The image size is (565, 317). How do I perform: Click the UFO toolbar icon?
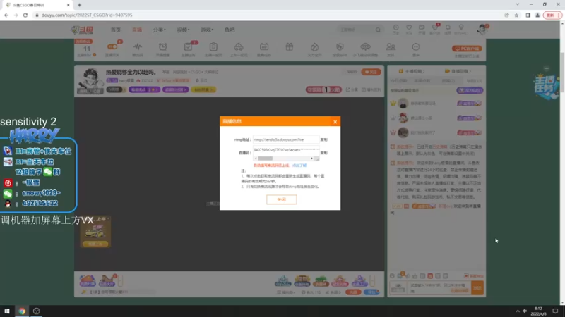(x=365, y=46)
